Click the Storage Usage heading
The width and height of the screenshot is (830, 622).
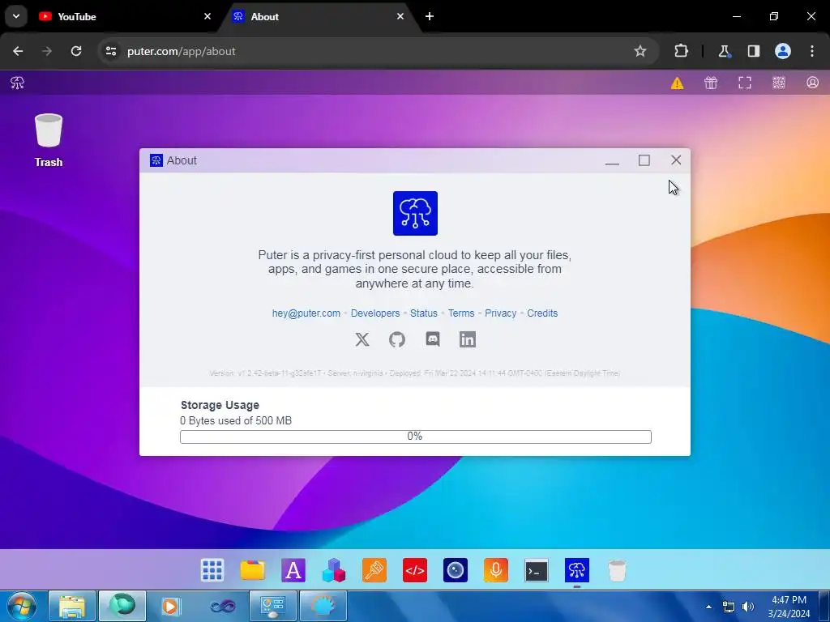[x=220, y=405]
